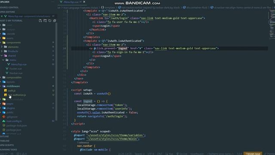Expand the Products folder chevron

(2, 51)
